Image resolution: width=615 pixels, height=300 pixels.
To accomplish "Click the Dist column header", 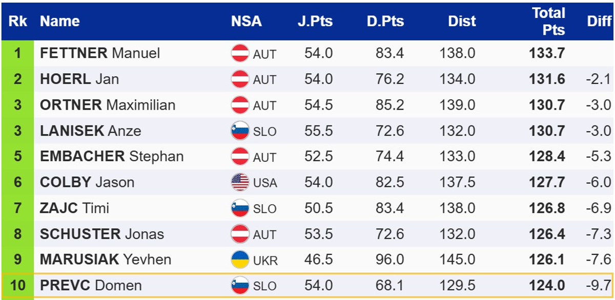I will click(462, 22).
